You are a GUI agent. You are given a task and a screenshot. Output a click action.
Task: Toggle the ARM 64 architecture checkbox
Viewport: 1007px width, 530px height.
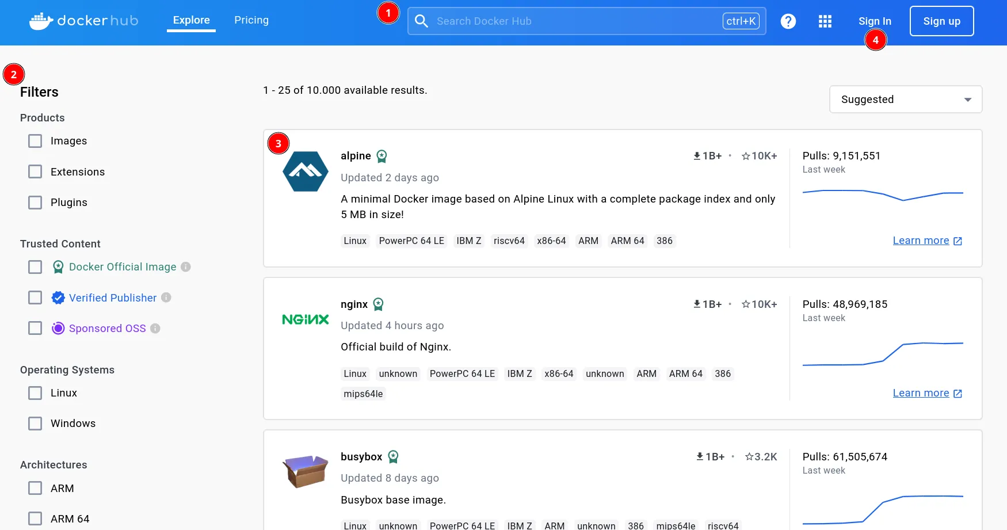pyautogui.click(x=35, y=518)
